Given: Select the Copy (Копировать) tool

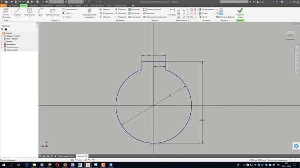Looking at the screenshot, I should tap(106, 13).
